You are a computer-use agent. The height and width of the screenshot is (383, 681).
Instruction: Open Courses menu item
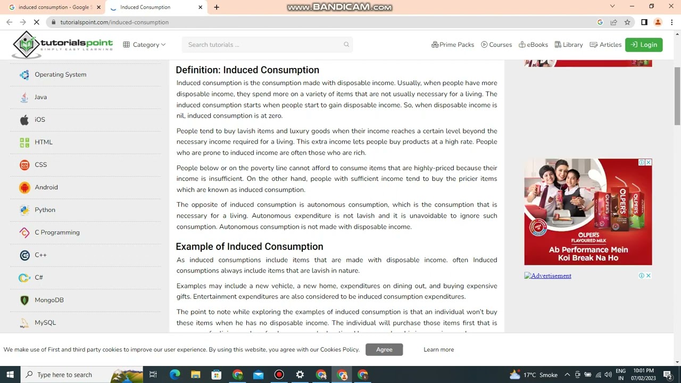coord(496,45)
